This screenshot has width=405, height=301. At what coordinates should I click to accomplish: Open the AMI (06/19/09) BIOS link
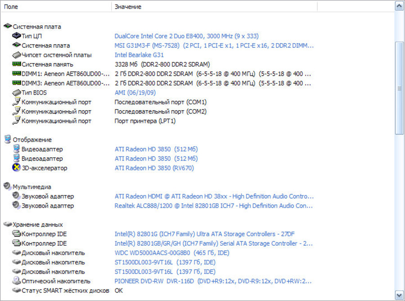[135, 92]
